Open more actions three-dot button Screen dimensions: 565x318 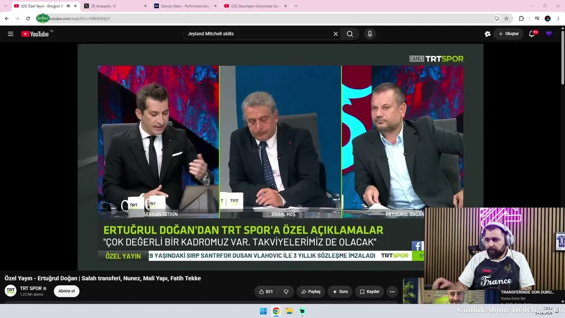coord(392,291)
